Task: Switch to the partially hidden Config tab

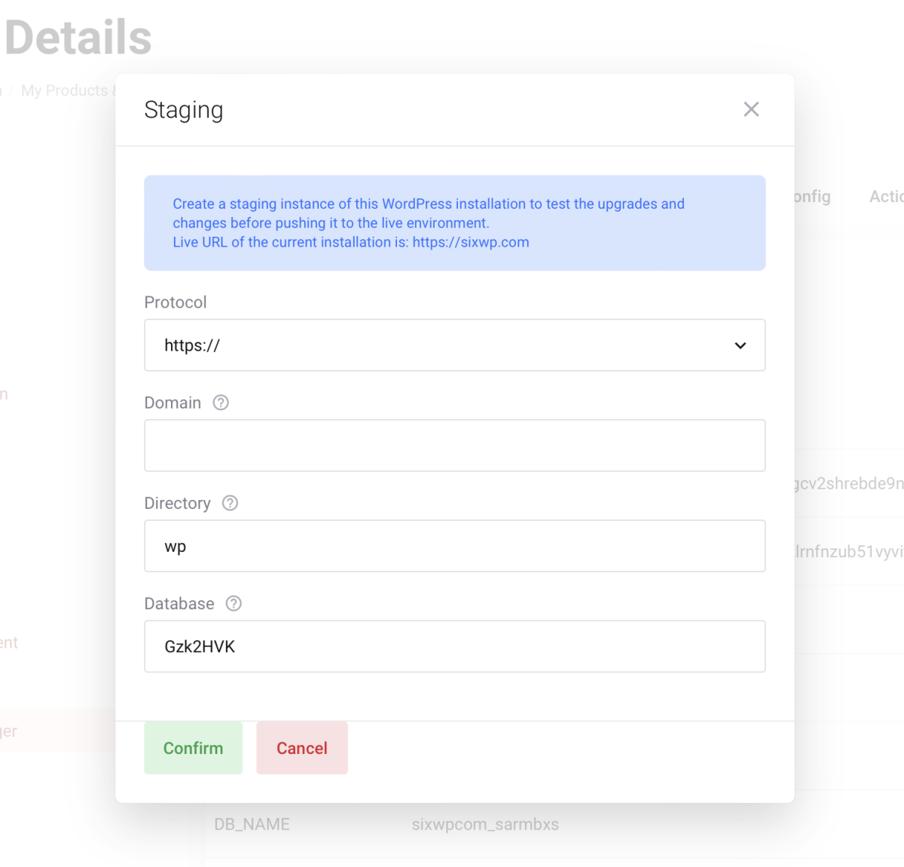Action: (812, 197)
